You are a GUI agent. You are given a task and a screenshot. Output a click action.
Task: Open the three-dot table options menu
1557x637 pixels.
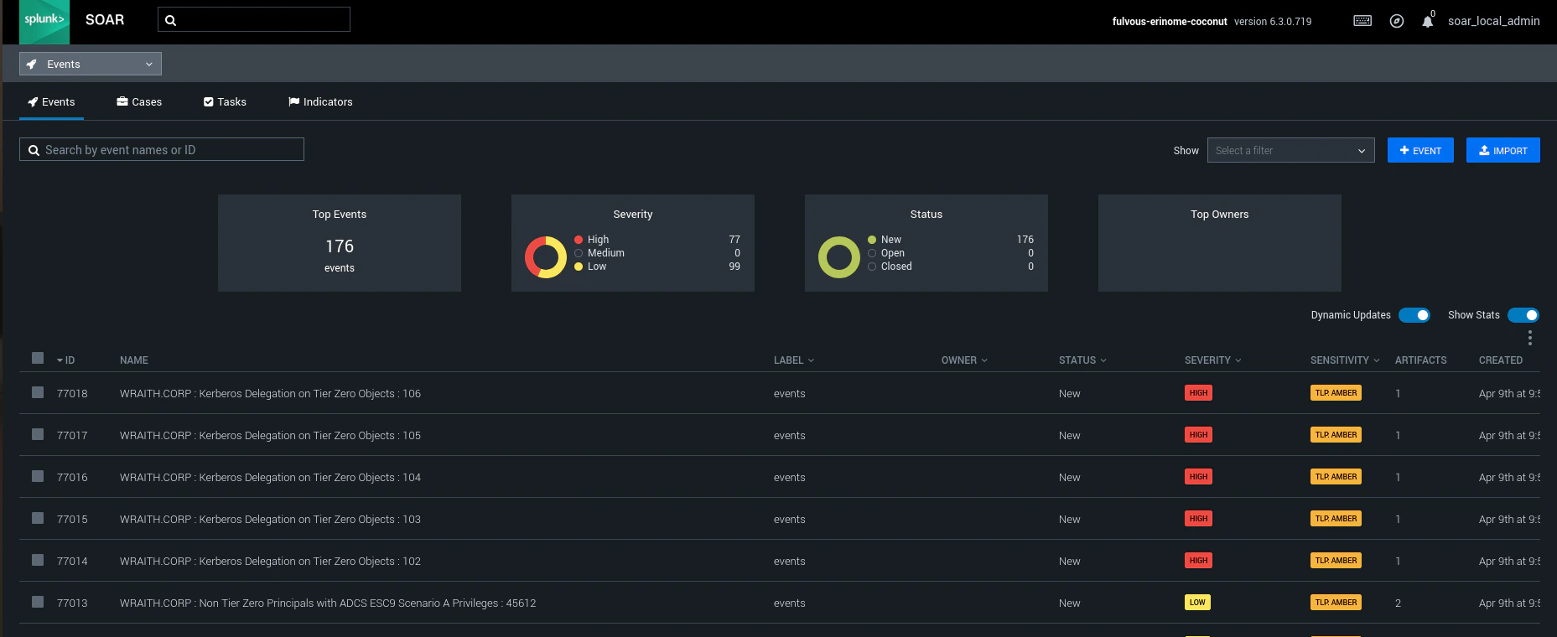click(1529, 338)
